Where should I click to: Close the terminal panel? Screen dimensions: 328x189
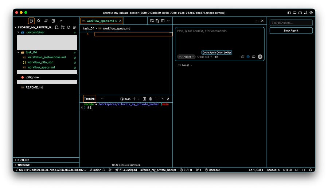(168, 99)
